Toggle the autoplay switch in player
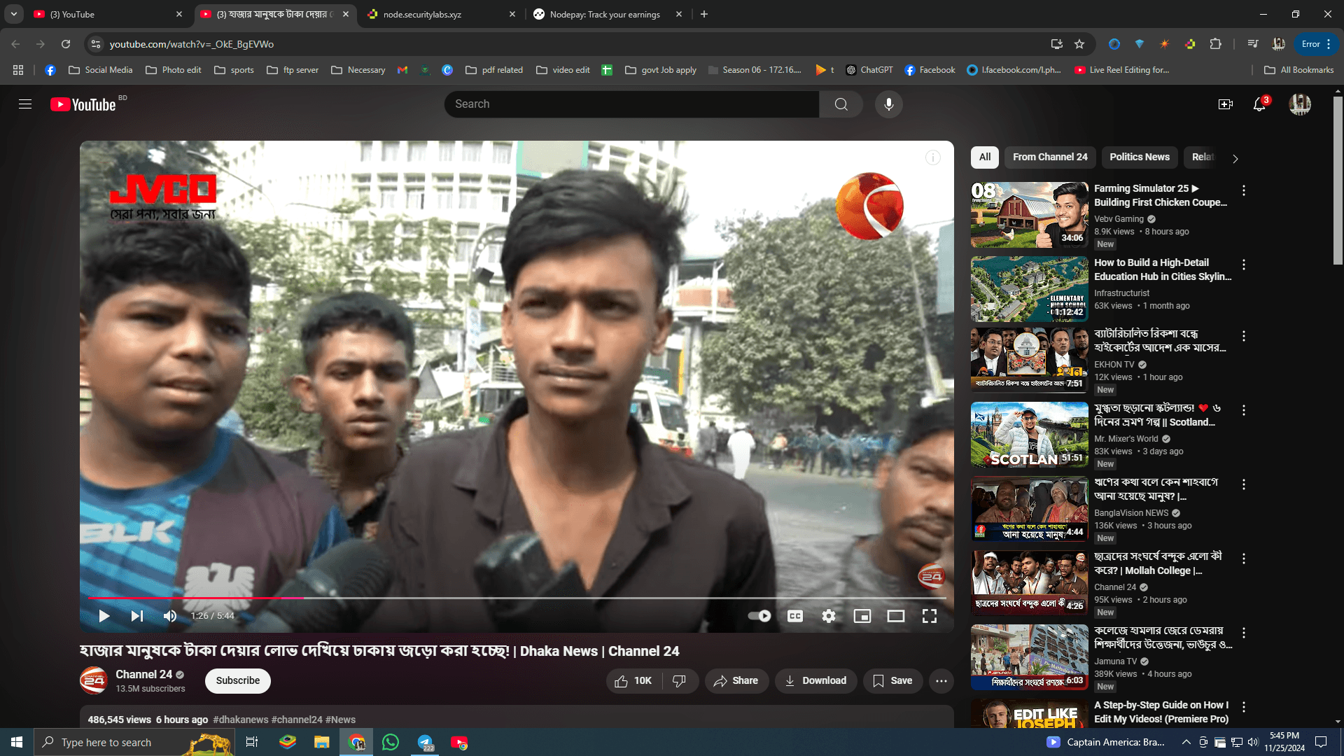 coord(759,616)
